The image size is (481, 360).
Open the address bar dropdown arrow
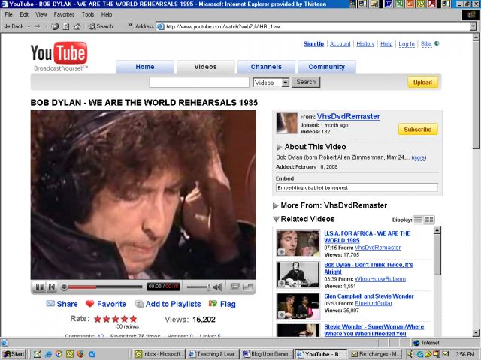(x=473, y=27)
